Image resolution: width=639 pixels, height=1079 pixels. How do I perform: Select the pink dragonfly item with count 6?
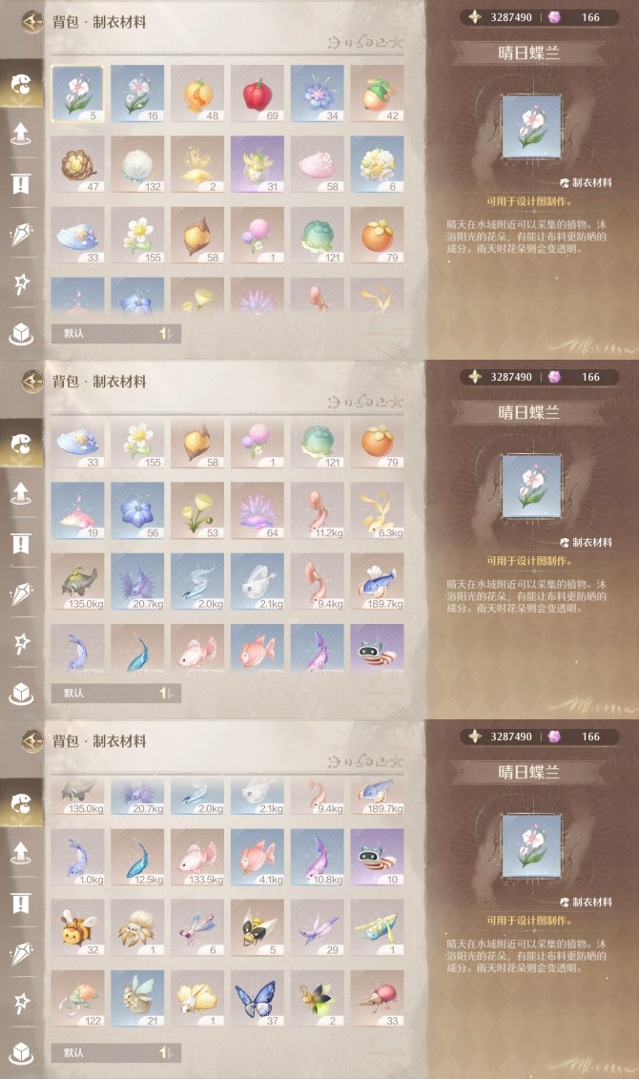click(197, 927)
